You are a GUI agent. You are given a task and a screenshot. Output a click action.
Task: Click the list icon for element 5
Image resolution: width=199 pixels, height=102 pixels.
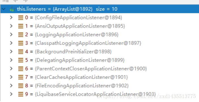(21, 60)
